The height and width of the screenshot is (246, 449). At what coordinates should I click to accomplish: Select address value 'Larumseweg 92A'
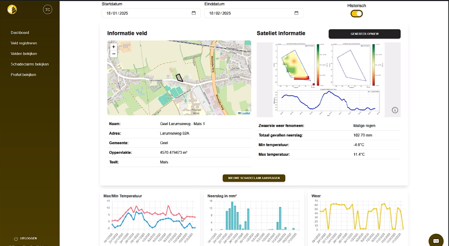click(x=175, y=133)
